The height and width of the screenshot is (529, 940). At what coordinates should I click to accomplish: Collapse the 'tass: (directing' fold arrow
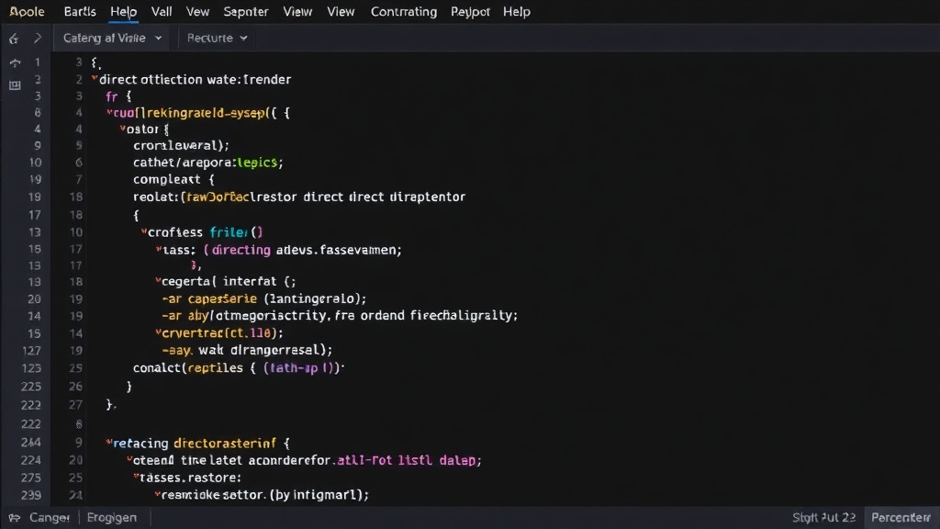pyautogui.click(x=159, y=249)
